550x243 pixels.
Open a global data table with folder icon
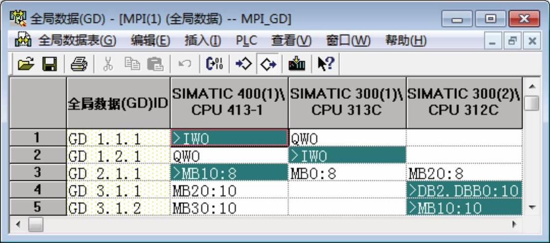click(x=26, y=64)
